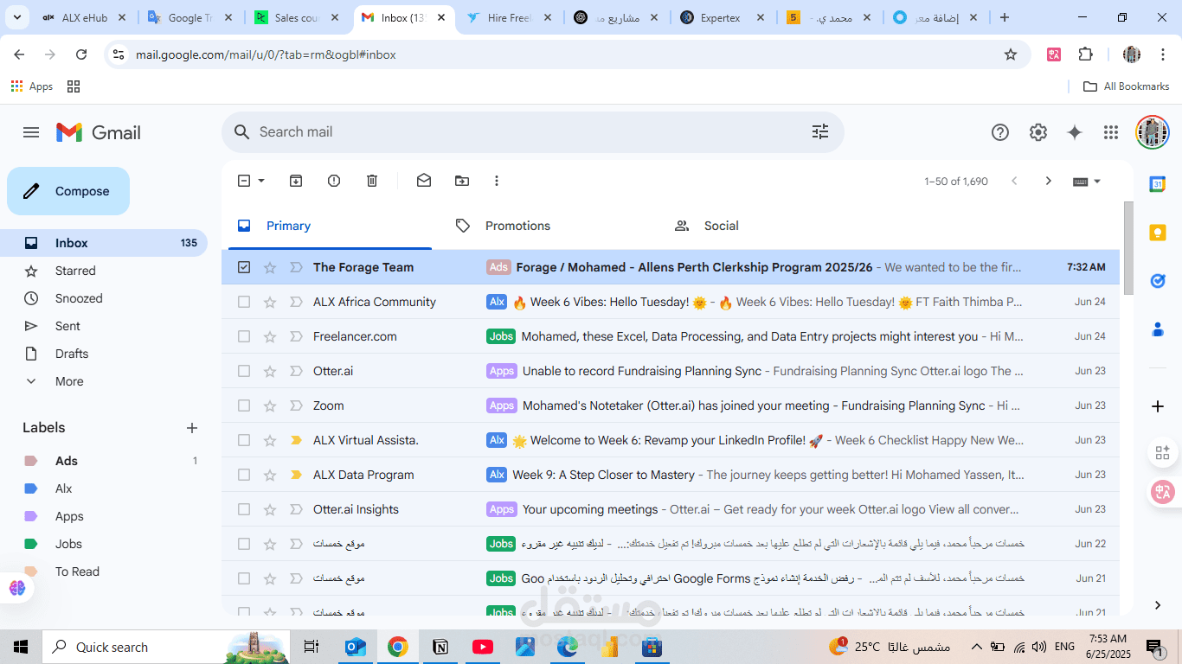
Task: Delete selected mail with trash icon
Action: pyautogui.click(x=372, y=181)
